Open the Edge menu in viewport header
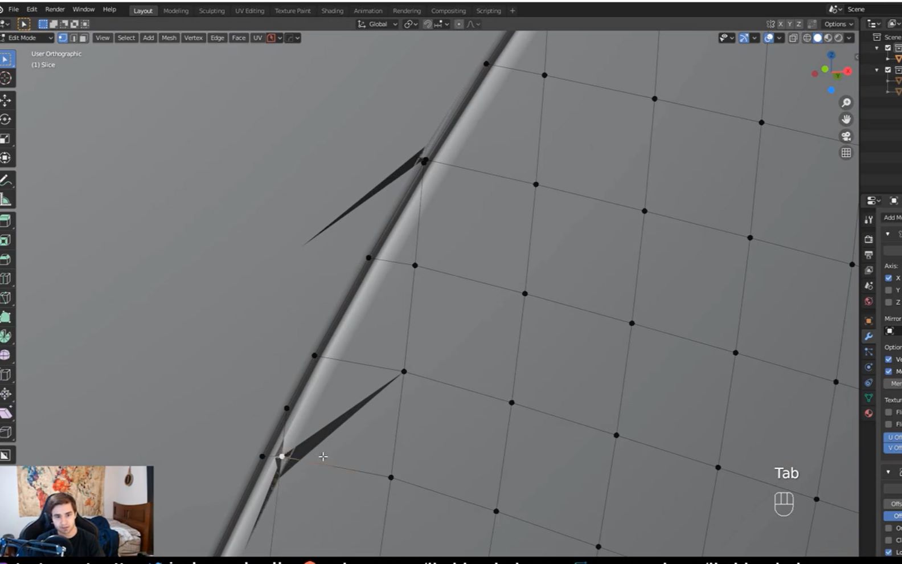The width and height of the screenshot is (902, 564). tap(218, 38)
